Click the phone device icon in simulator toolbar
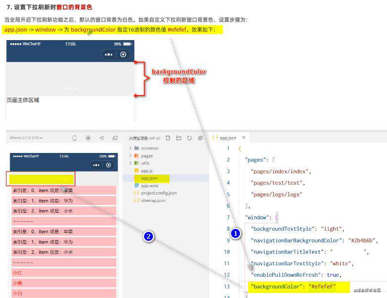This screenshot has width=387, height=298. click(x=75, y=138)
